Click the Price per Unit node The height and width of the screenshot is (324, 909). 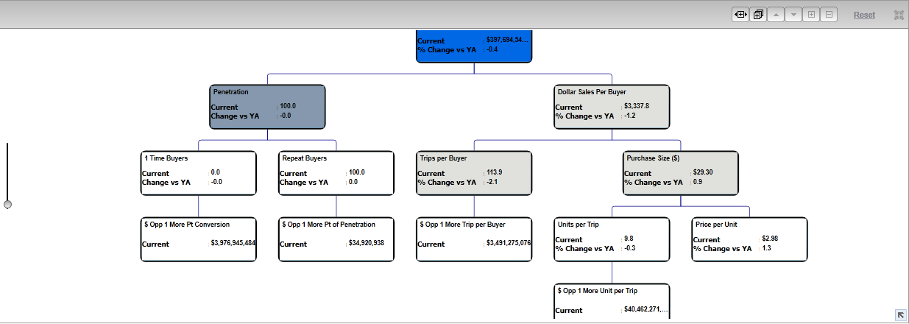[749, 239]
